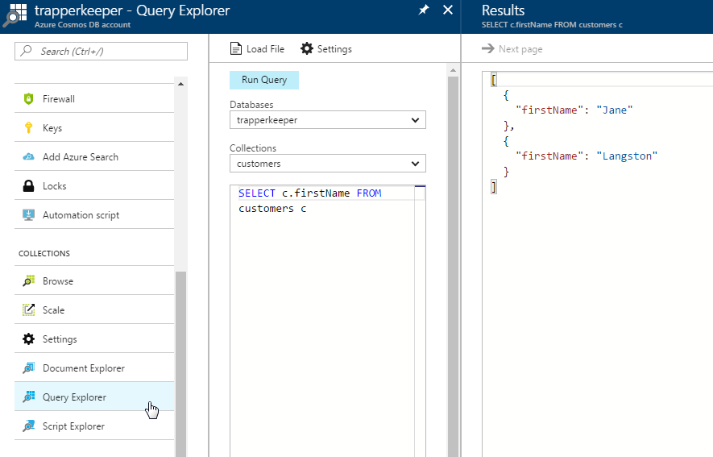Click the query pane scrollbar thumb
The width and height of the screenshot is (713, 457).
[x=453, y=267]
